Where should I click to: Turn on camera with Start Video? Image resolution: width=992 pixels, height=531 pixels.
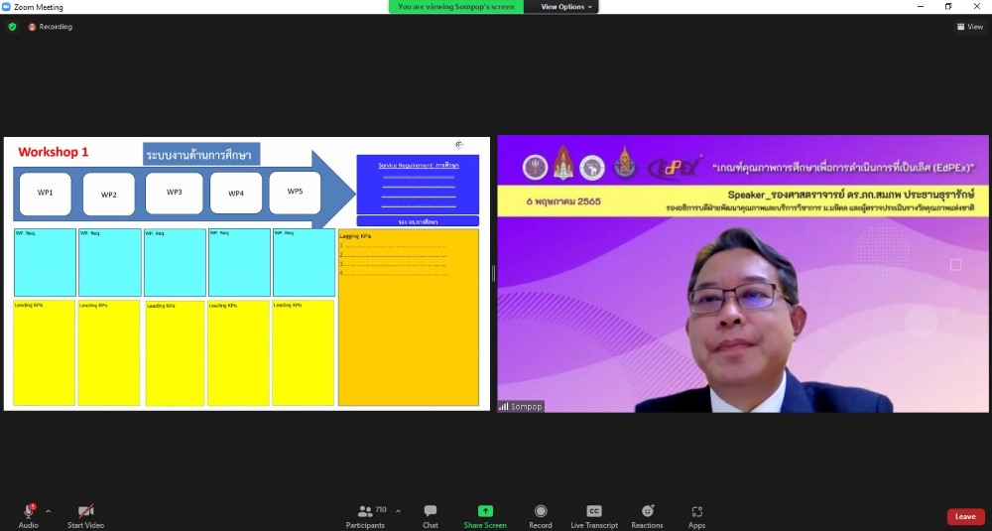[85, 515]
